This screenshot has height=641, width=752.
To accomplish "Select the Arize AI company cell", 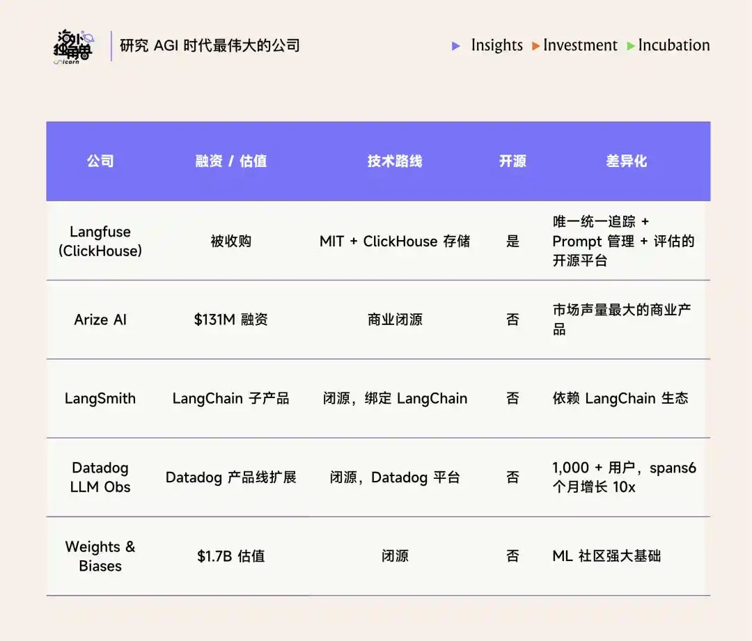I will click(100, 319).
